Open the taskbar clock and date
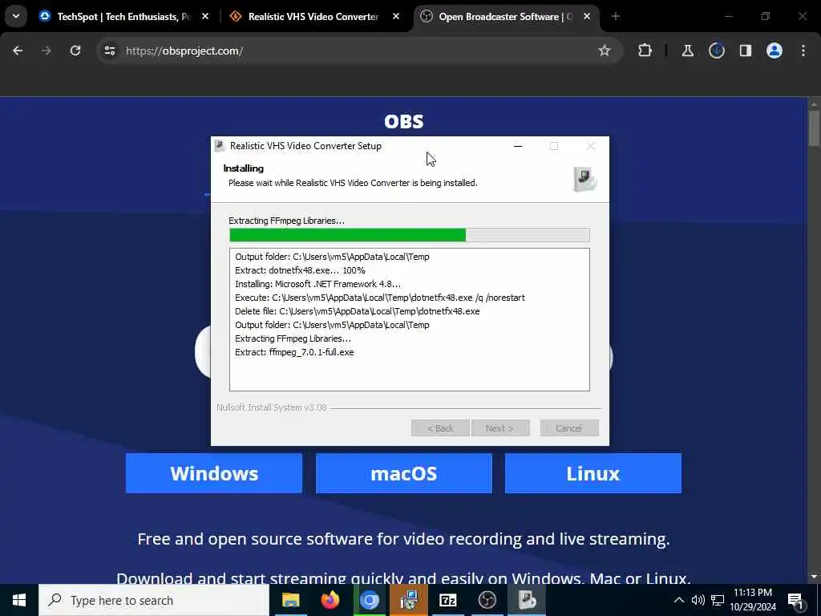 pos(753,600)
